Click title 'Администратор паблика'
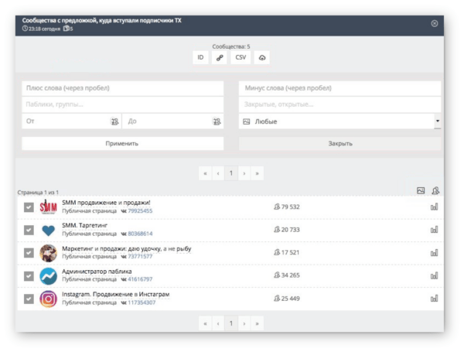The width and height of the screenshot is (464, 352). point(97,272)
